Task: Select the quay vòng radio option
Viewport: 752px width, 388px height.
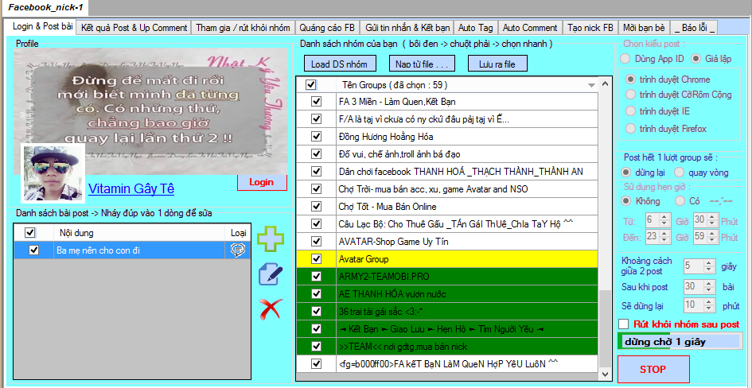Action: click(679, 172)
